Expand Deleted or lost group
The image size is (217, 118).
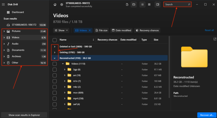point(55,47)
